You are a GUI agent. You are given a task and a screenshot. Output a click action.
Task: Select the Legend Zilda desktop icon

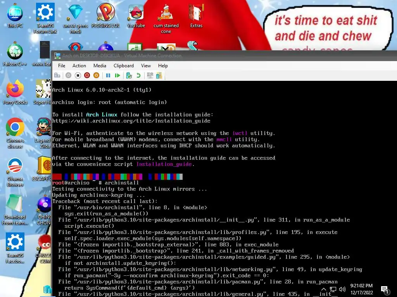[x=43, y=133]
